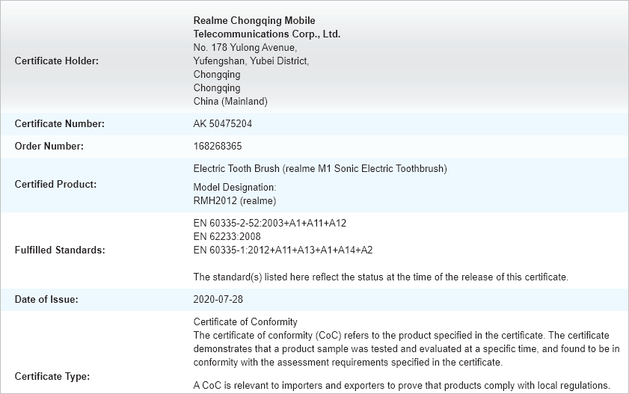
Task: Click line 'A CoC is relevant to importers'
Action: pos(402,386)
